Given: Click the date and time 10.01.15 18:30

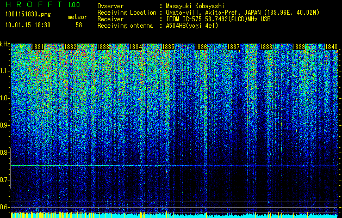Looking at the screenshot, I should (27, 25).
